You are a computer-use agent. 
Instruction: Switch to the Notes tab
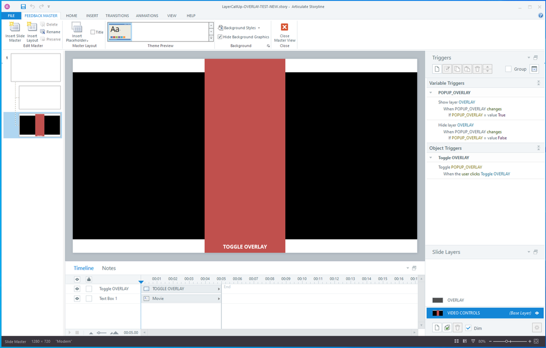(109, 268)
